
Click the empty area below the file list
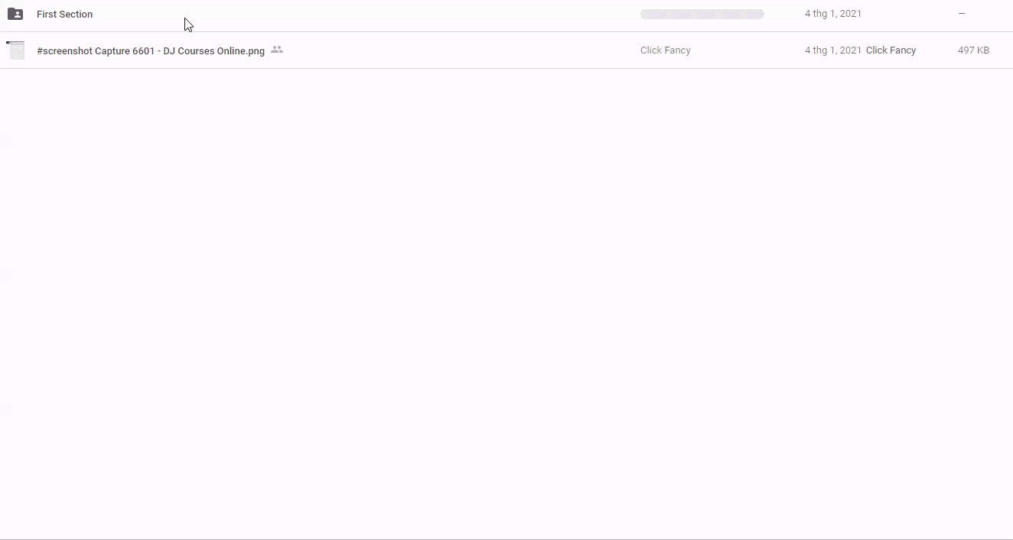tap(505, 306)
